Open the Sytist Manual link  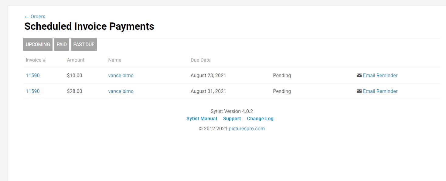click(x=202, y=118)
